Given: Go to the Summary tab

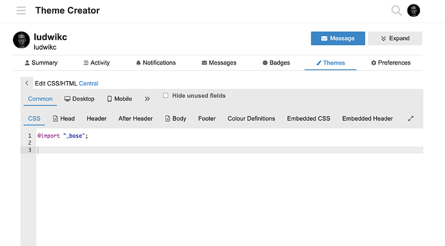Looking at the screenshot, I should click(x=41, y=62).
